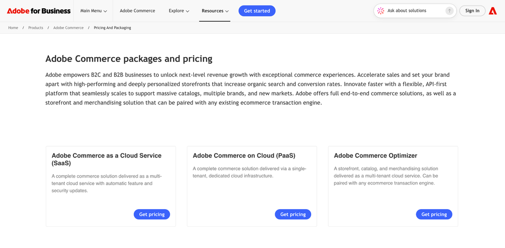Click the Adobe Commerce Optimizer heading

[375, 156]
